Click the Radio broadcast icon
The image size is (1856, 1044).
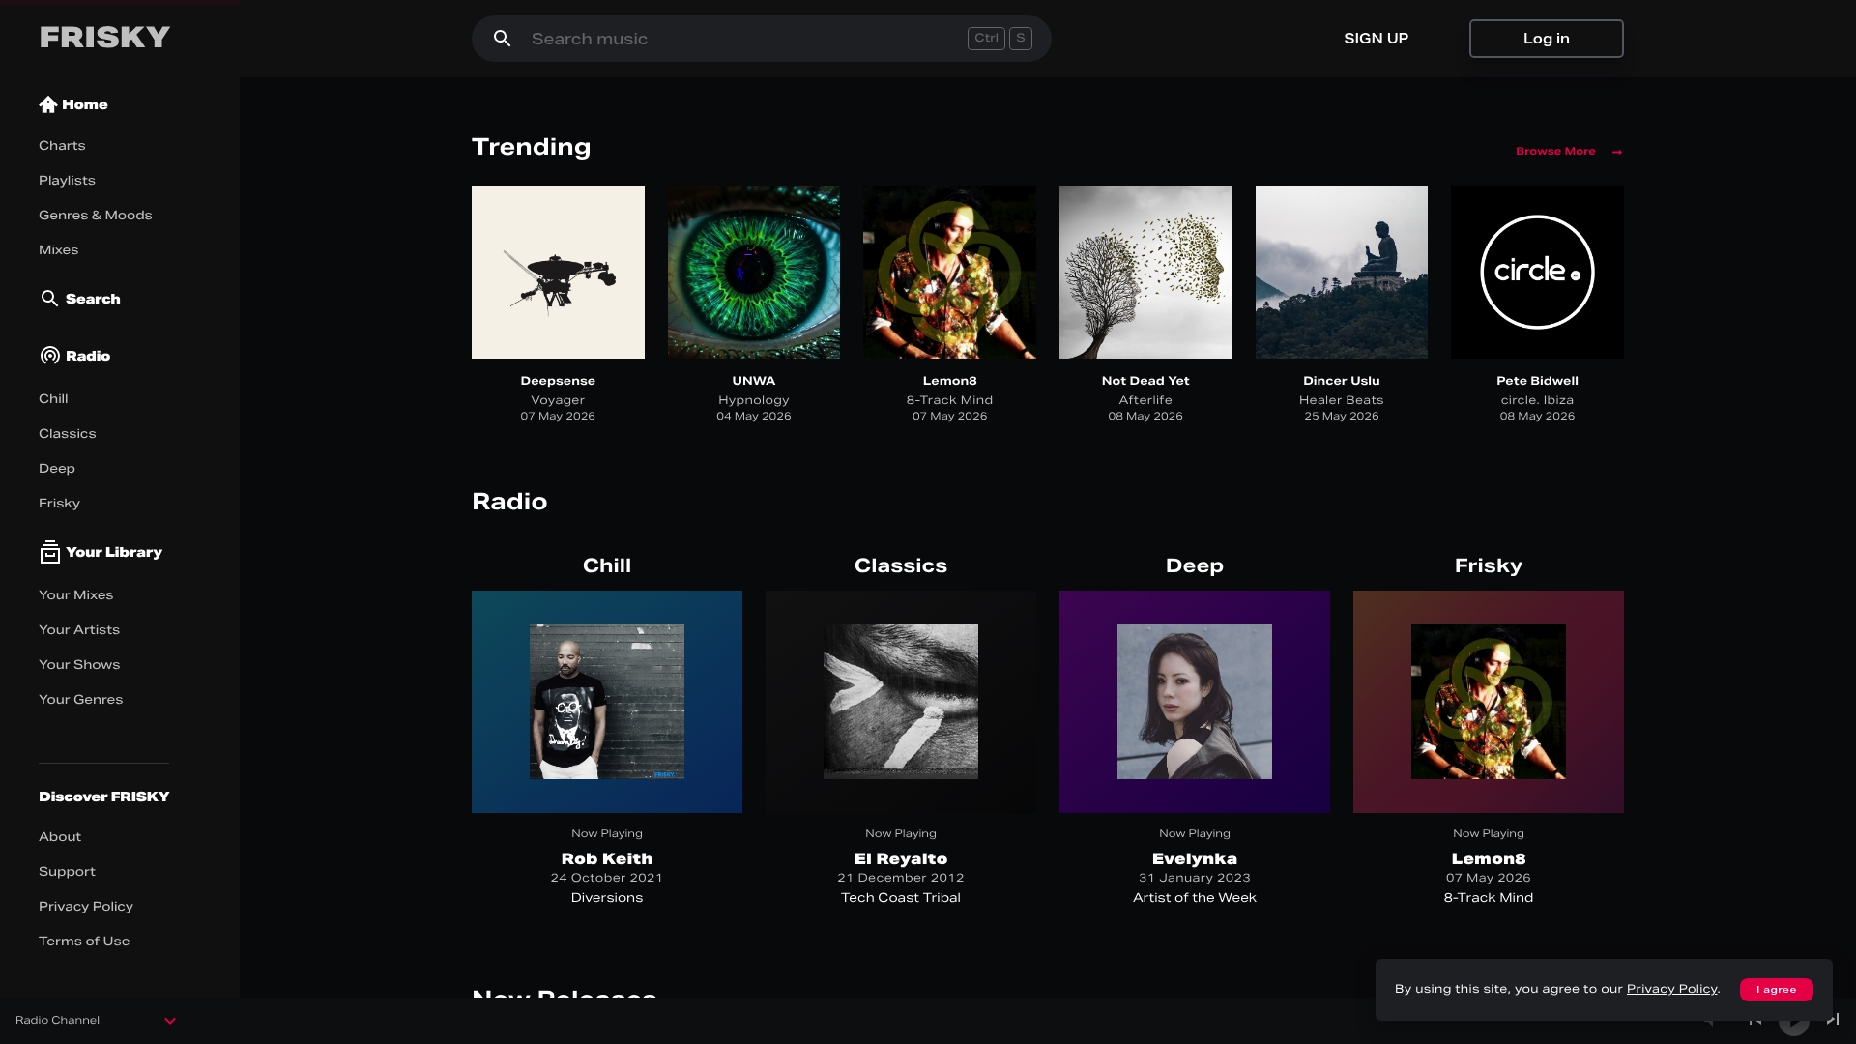point(49,356)
